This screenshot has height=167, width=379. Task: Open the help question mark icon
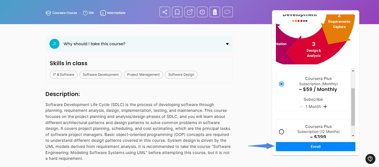coord(370,159)
